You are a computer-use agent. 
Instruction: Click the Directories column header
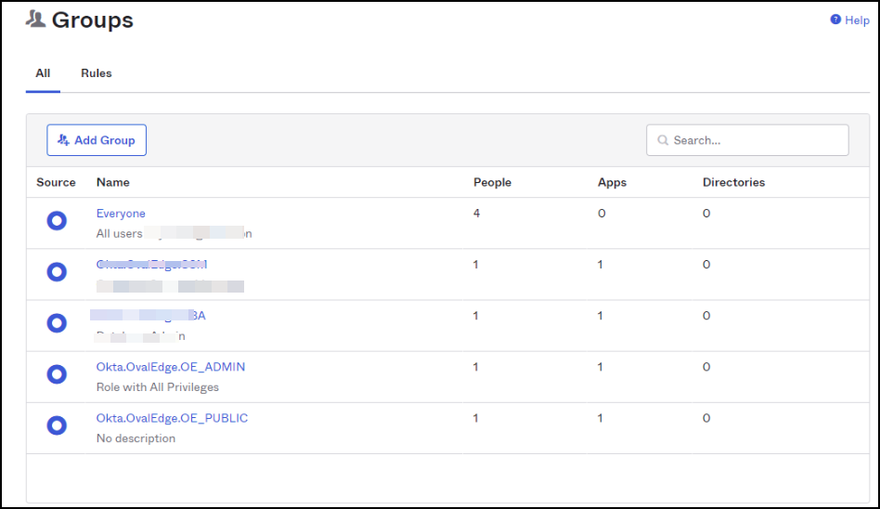733,182
